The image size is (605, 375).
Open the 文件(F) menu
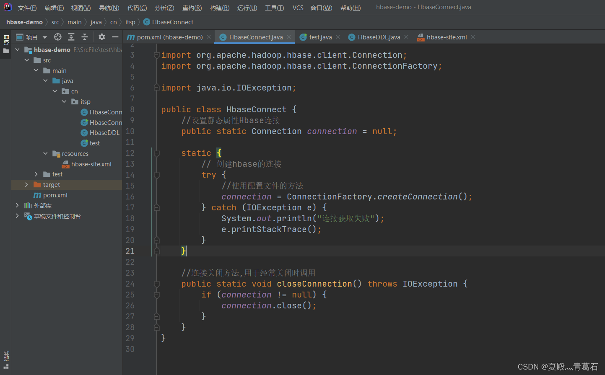click(x=27, y=8)
